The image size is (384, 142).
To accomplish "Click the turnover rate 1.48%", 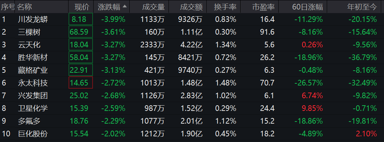I will tap(226, 83).
